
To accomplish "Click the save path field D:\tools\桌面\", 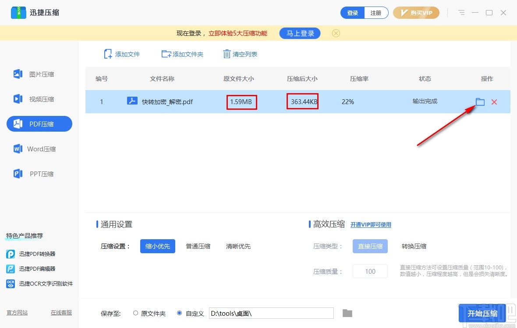I will coord(271,313).
